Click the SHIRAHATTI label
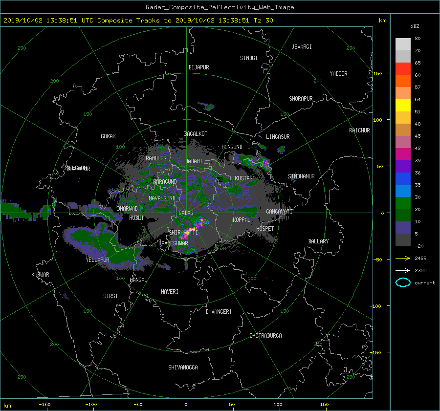The width and height of the screenshot is (440, 411). coord(183,233)
